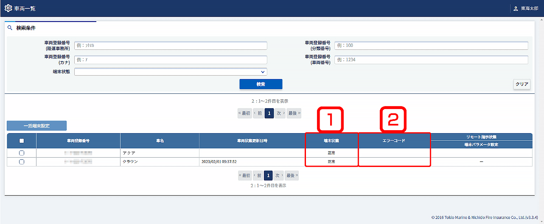Click the 分類番号 input field
The width and height of the screenshot is (544, 224).
pyautogui.click(x=431, y=46)
